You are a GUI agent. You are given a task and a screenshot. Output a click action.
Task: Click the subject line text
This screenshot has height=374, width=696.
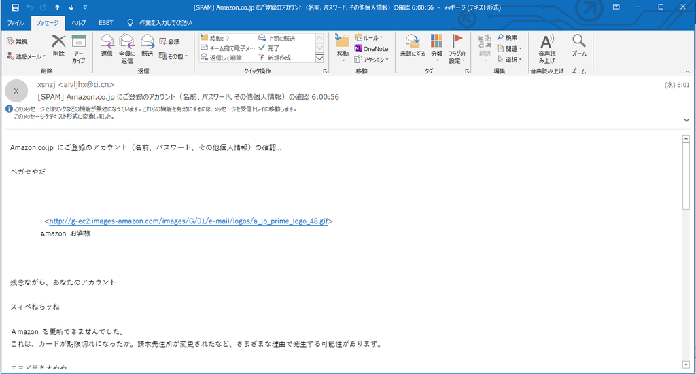tap(188, 96)
